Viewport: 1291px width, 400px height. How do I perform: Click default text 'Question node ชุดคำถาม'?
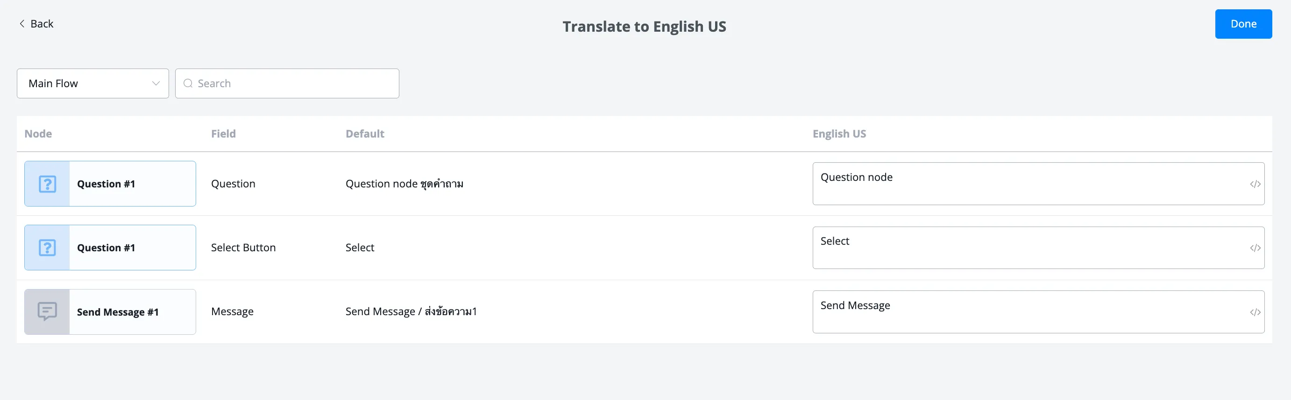tap(404, 184)
